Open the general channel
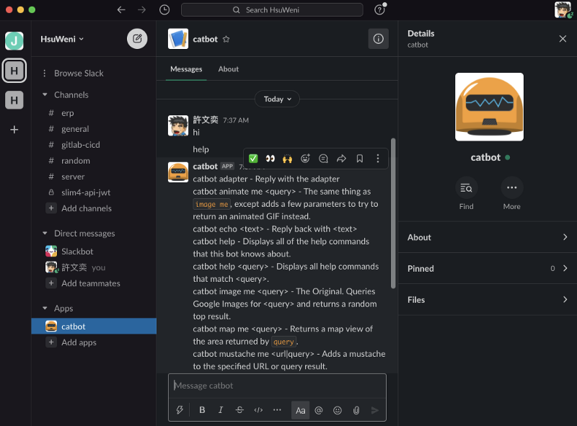 coord(94,129)
